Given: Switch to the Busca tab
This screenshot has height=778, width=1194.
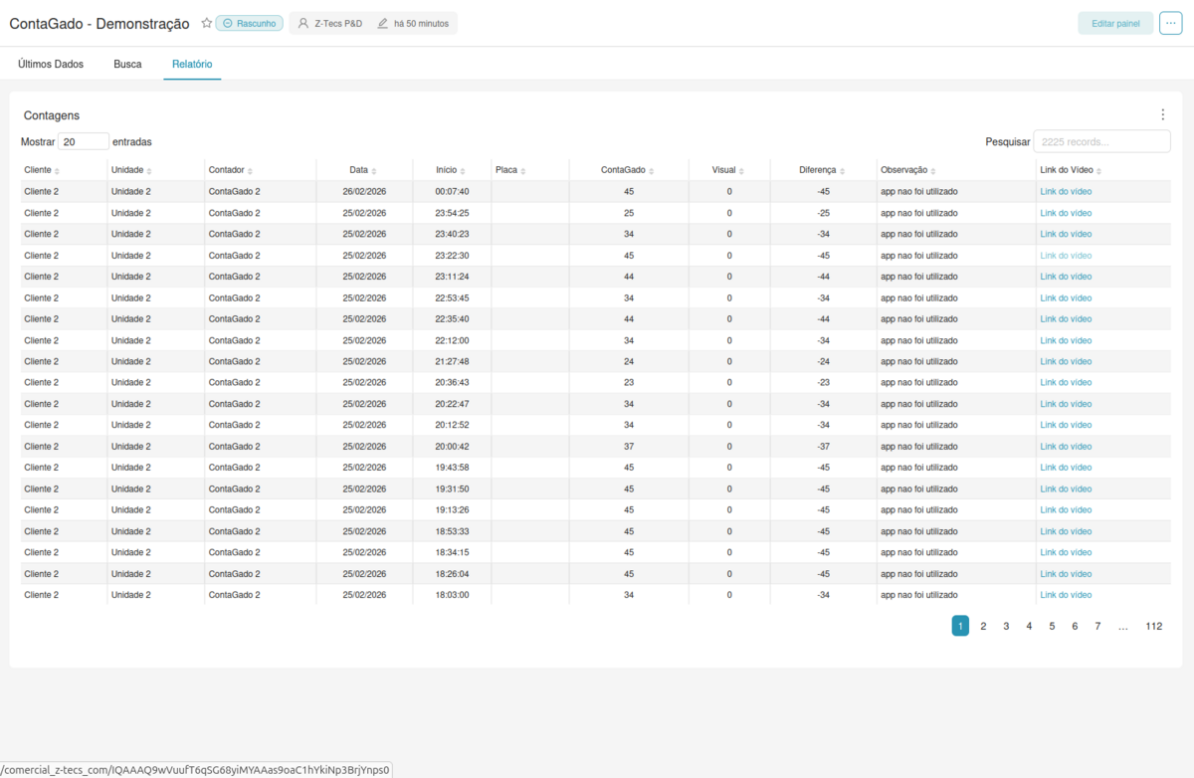Looking at the screenshot, I should coord(127,63).
